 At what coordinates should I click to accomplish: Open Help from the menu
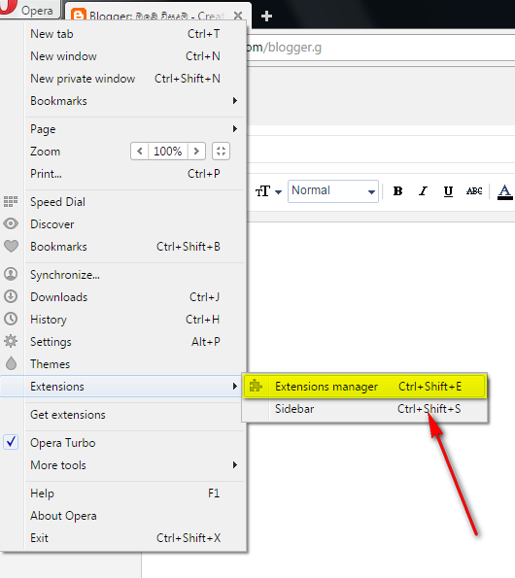[123, 493]
